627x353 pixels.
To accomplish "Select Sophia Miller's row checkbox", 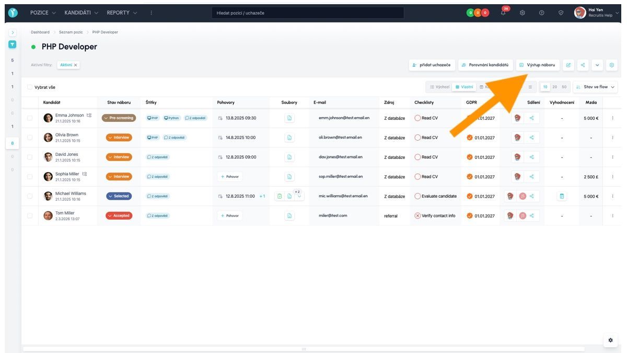I will [x=30, y=177].
